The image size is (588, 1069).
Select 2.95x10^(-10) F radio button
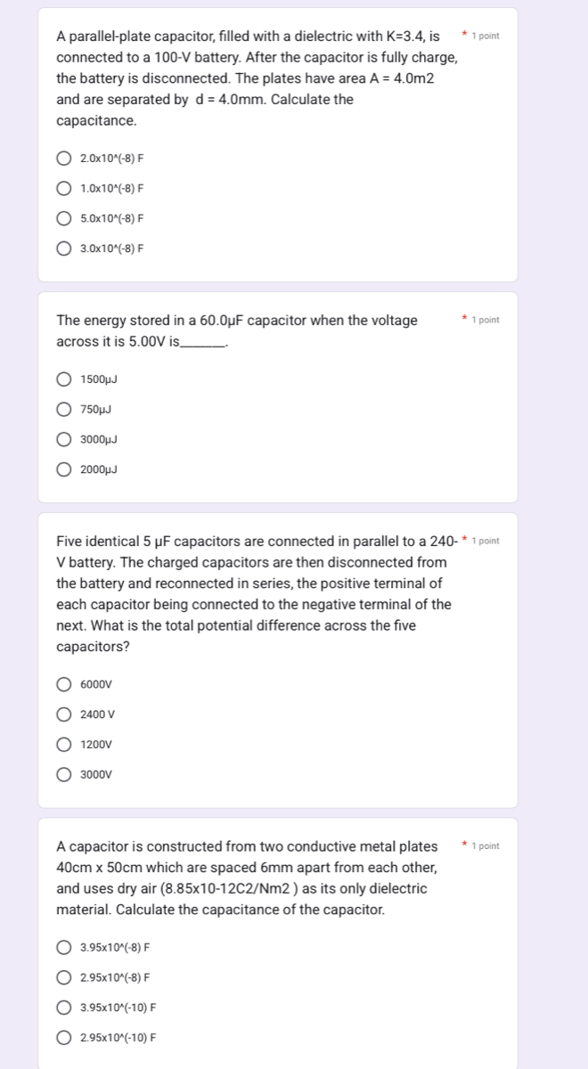[x=64, y=1038]
